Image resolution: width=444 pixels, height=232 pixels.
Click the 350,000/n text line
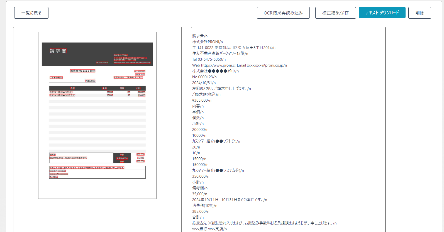coord(201,176)
